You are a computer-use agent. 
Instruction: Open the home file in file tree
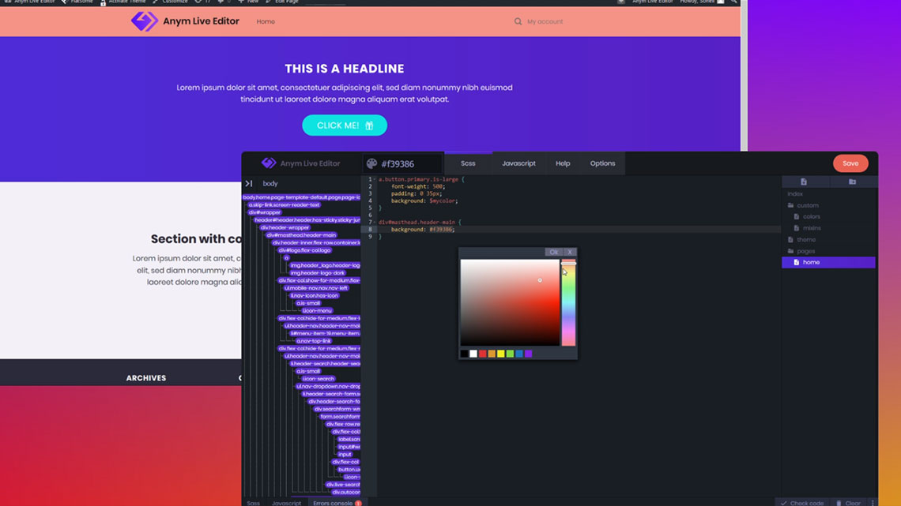811,262
